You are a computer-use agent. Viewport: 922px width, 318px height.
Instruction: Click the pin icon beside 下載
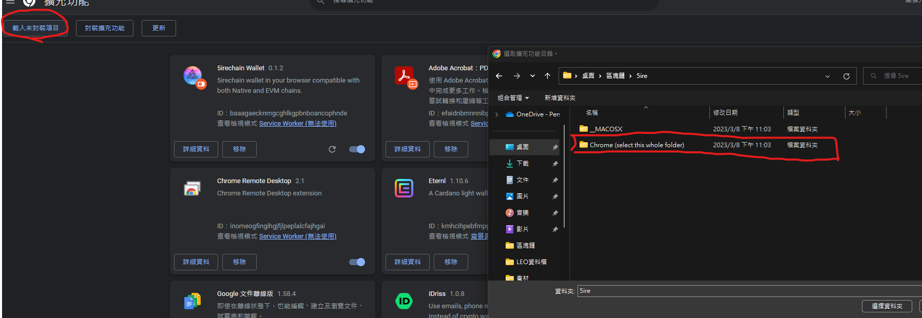(x=555, y=164)
